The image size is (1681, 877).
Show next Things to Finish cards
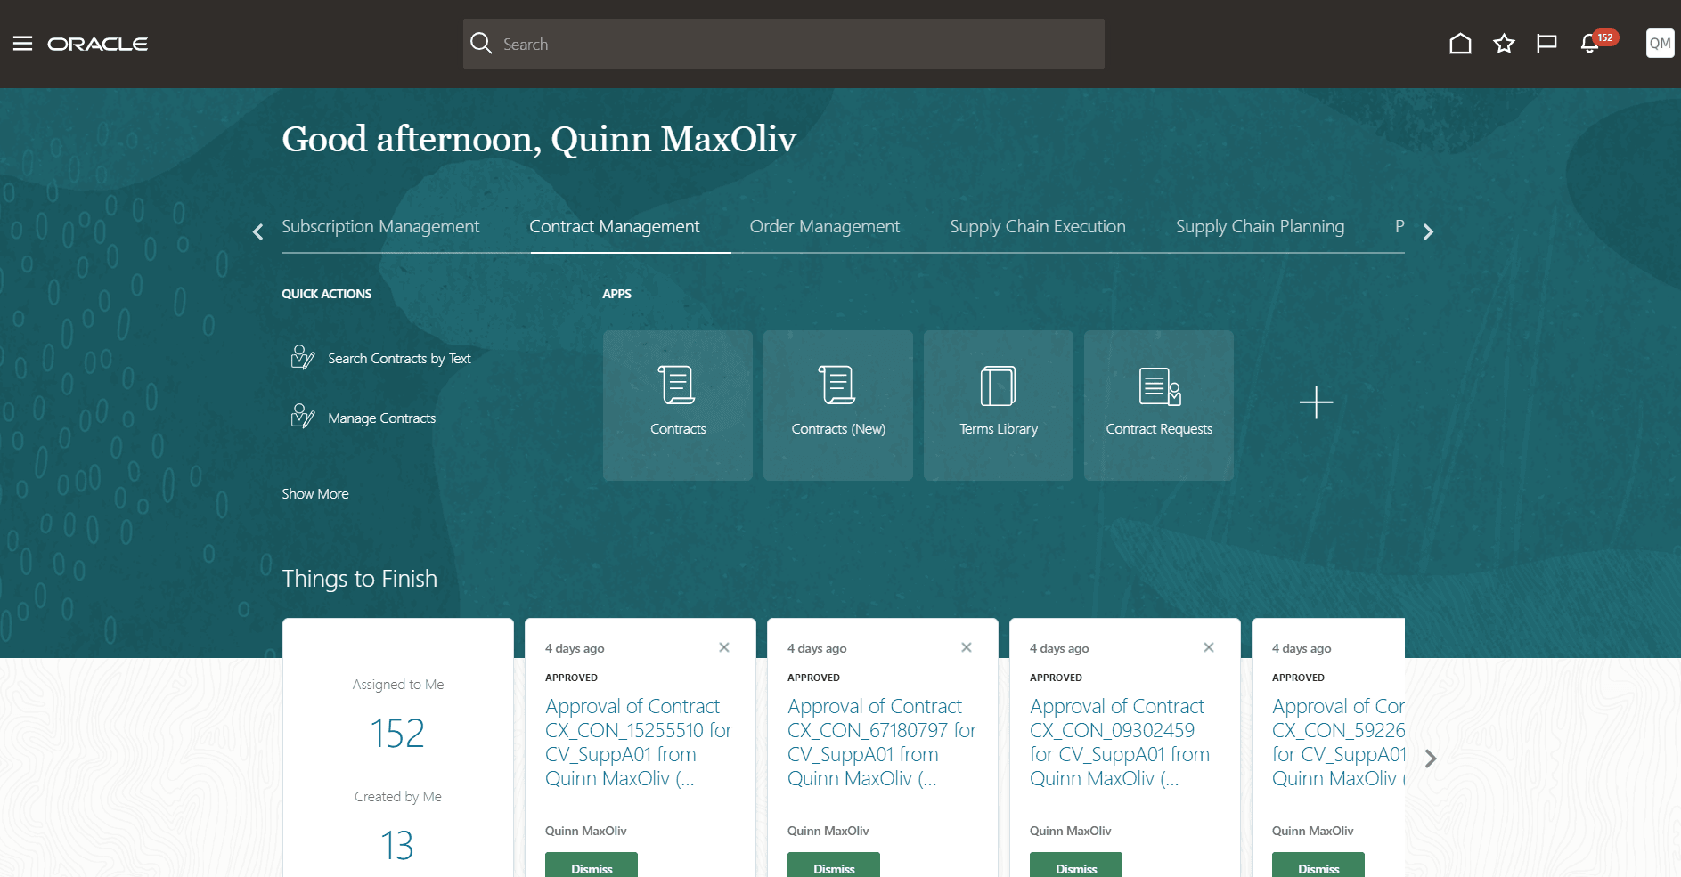tap(1431, 759)
